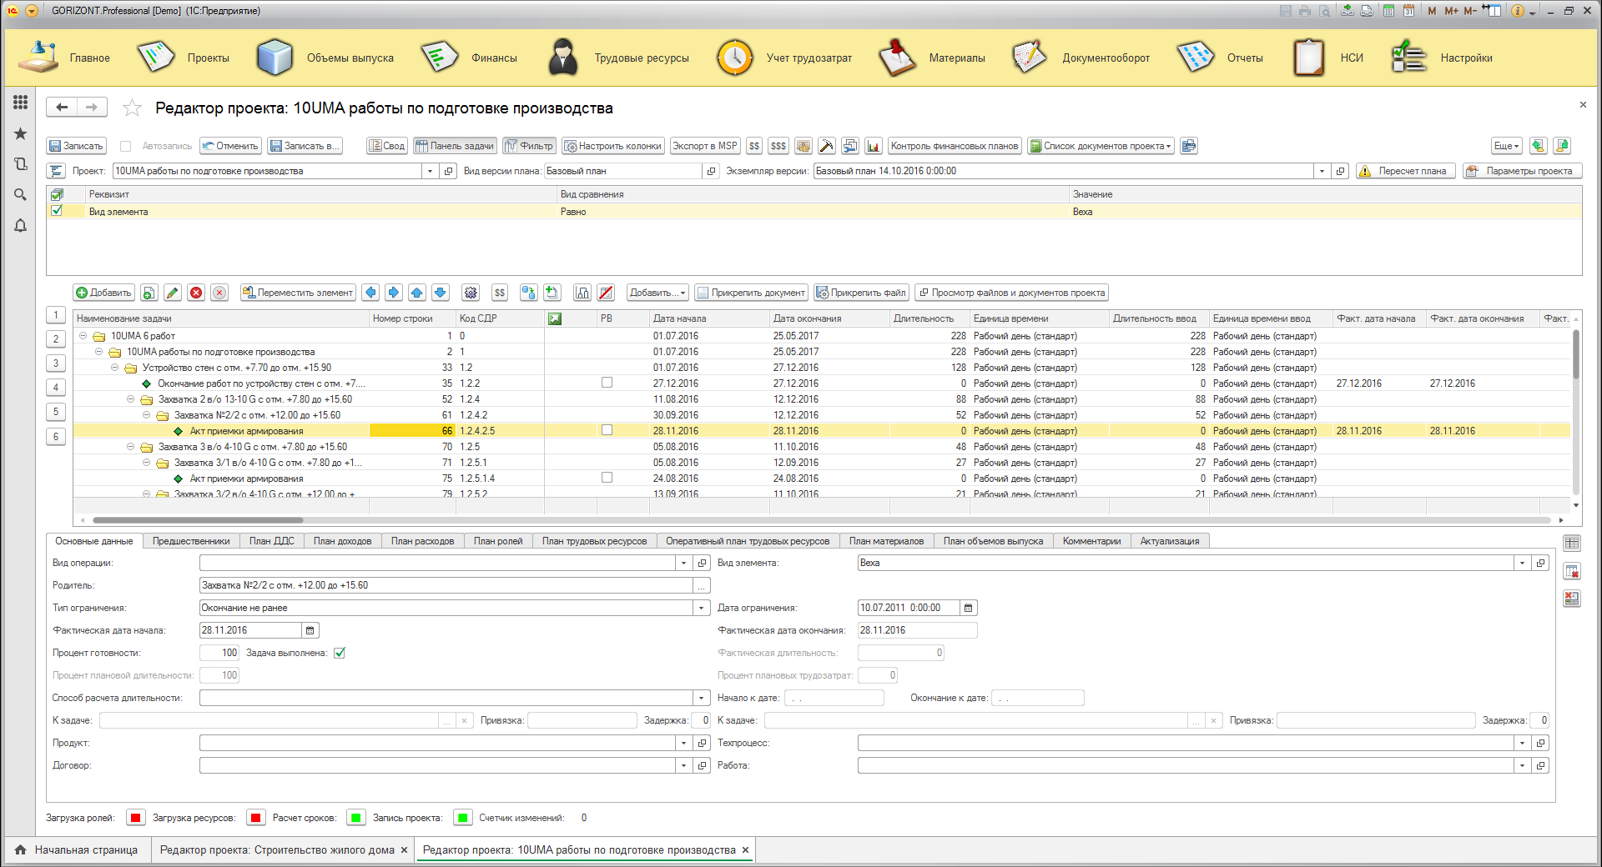The image size is (1602, 867).
Task: Click the Экспорт в MSP button
Action: click(704, 146)
